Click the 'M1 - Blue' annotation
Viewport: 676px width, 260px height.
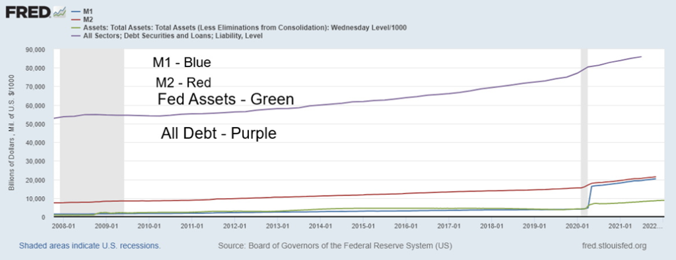(x=182, y=63)
